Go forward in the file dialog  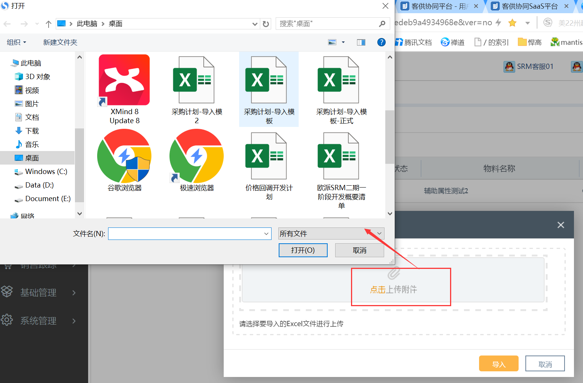point(24,24)
